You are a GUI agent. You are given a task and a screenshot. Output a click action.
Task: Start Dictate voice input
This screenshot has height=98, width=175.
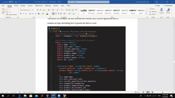point(162,11)
